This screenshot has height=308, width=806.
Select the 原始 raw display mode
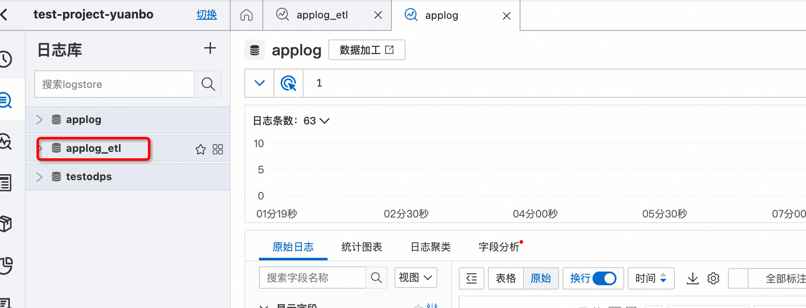(x=541, y=278)
